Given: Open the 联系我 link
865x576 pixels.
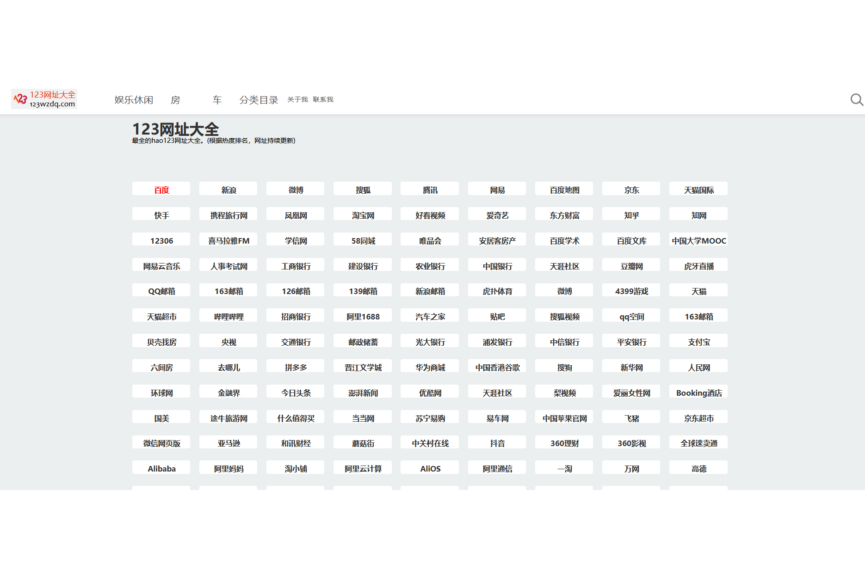Looking at the screenshot, I should coord(323,99).
